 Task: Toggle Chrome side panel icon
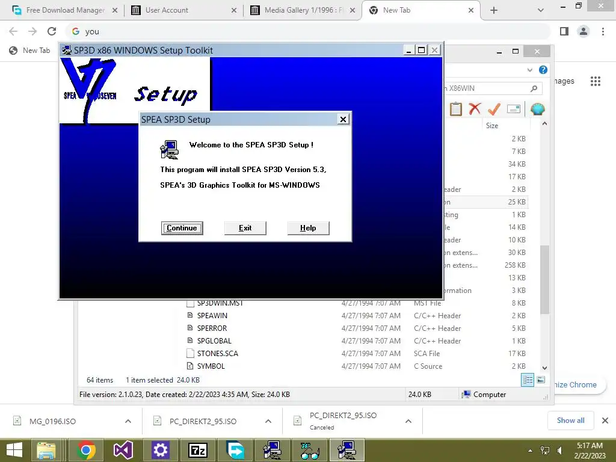point(564,31)
